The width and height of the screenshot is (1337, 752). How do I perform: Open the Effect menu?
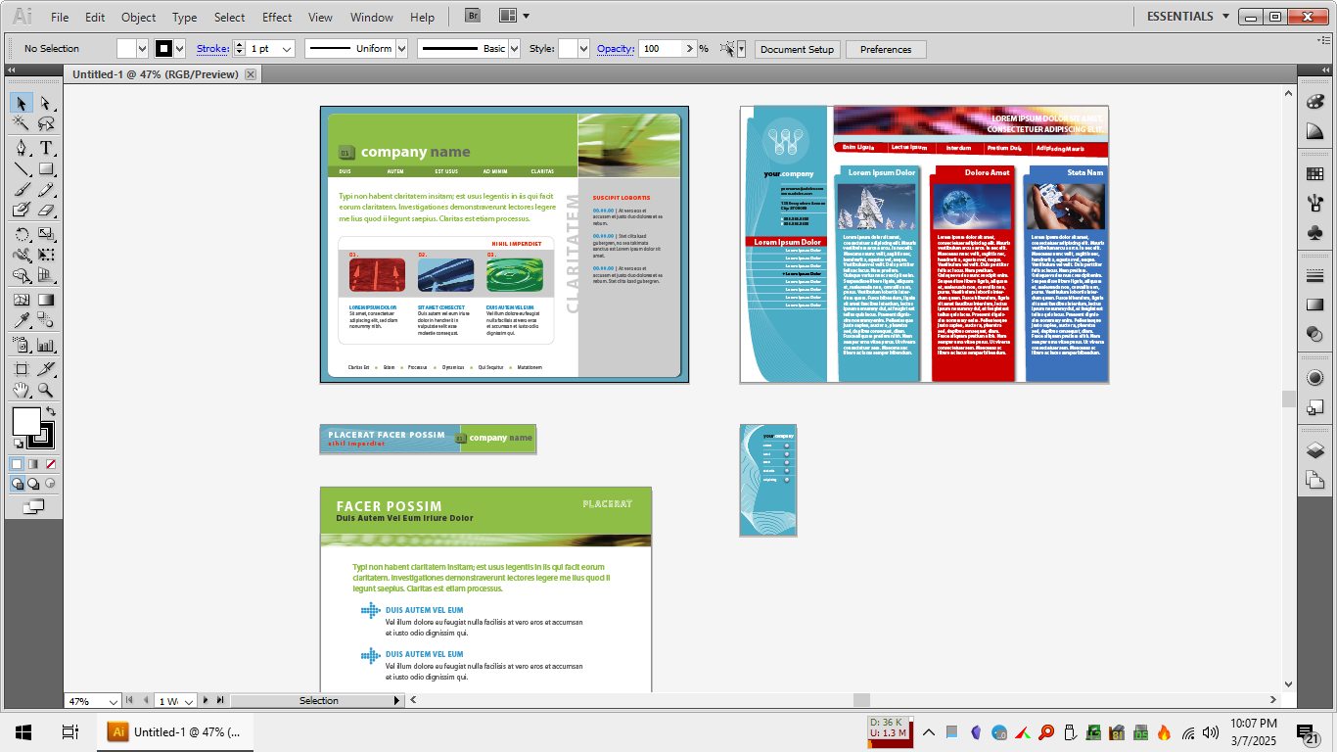coord(277,17)
